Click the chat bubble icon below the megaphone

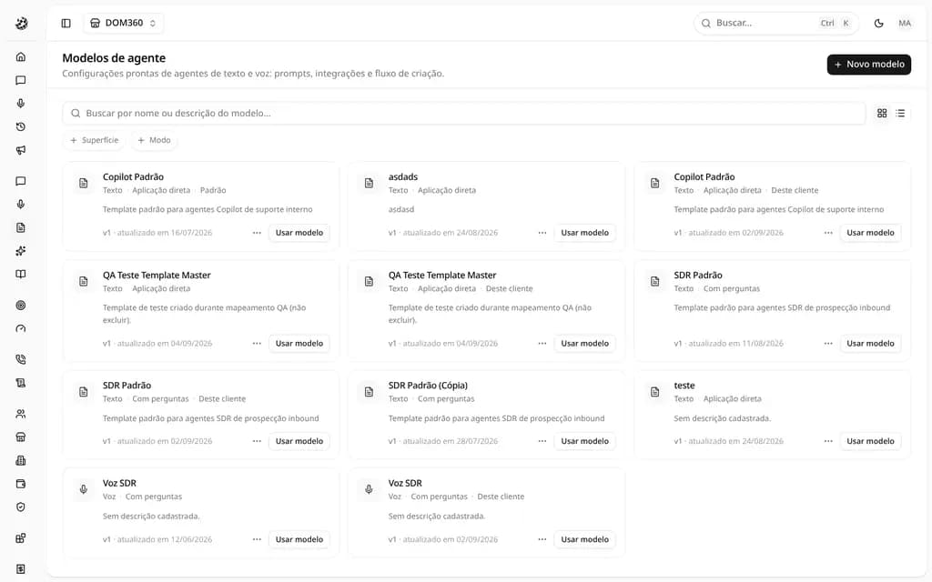[21, 181]
